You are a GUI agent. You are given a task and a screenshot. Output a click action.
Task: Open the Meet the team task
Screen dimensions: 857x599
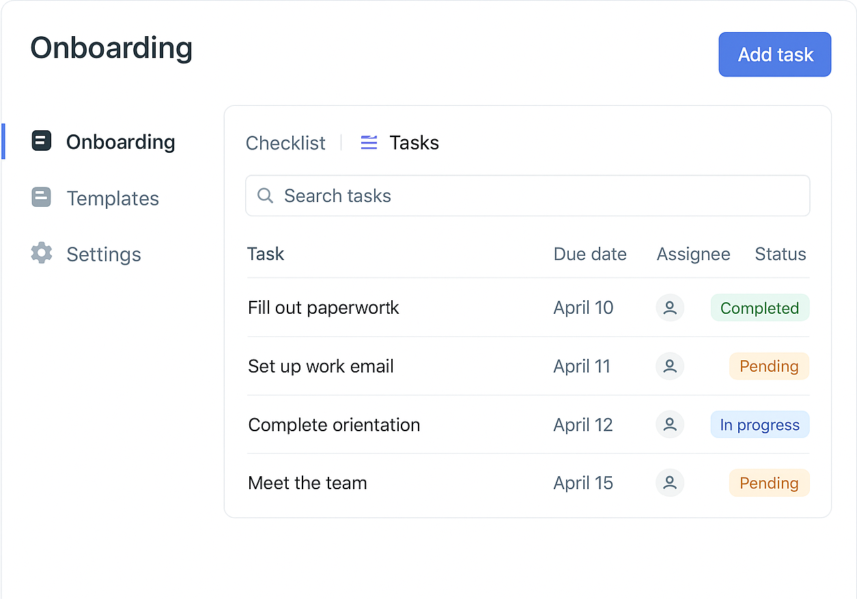tap(307, 483)
